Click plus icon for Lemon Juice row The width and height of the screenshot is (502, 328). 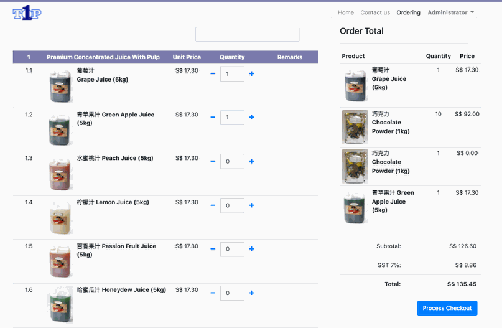tap(251, 205)
